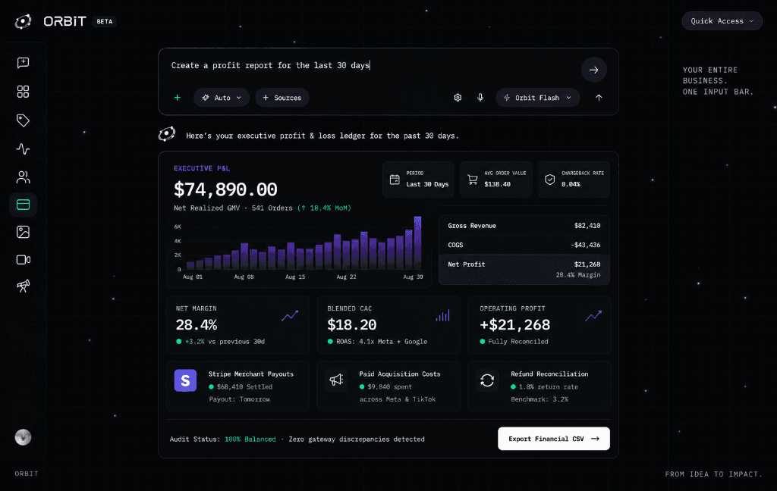Click the 28.4% Net Margin value
777x491 pixels.
pyautogui.click(x=197, y=325)
